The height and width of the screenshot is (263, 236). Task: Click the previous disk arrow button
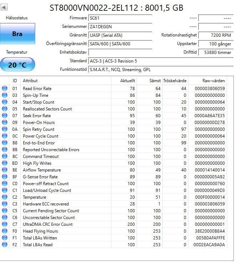[4, 7]
